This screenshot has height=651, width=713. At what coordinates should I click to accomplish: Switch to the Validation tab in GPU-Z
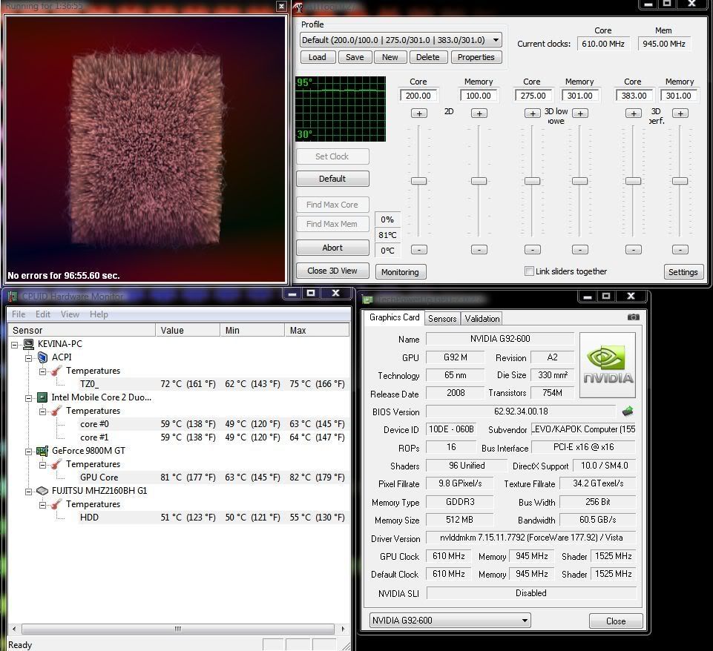click(x=482, y=319)
